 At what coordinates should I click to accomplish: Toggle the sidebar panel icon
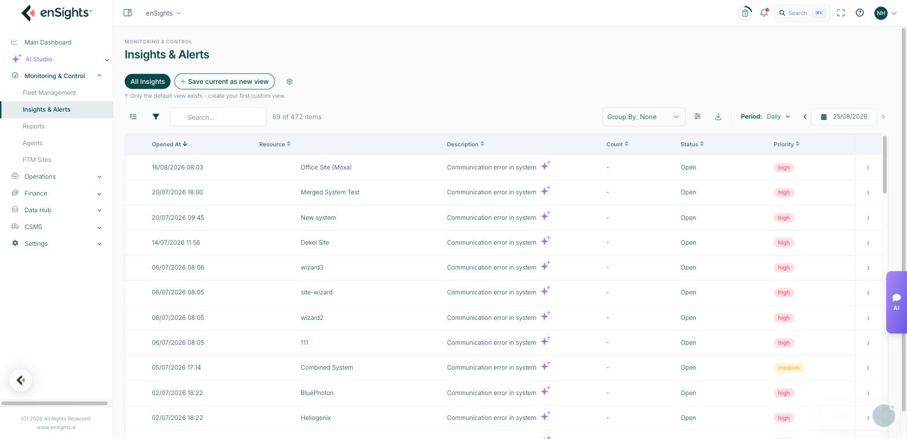(x=128, y=13)
